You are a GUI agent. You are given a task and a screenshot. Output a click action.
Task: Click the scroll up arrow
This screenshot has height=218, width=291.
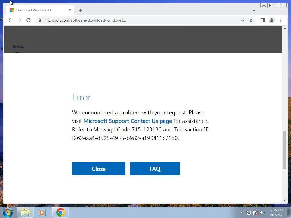pyautogui.click(x=284, y=28)
